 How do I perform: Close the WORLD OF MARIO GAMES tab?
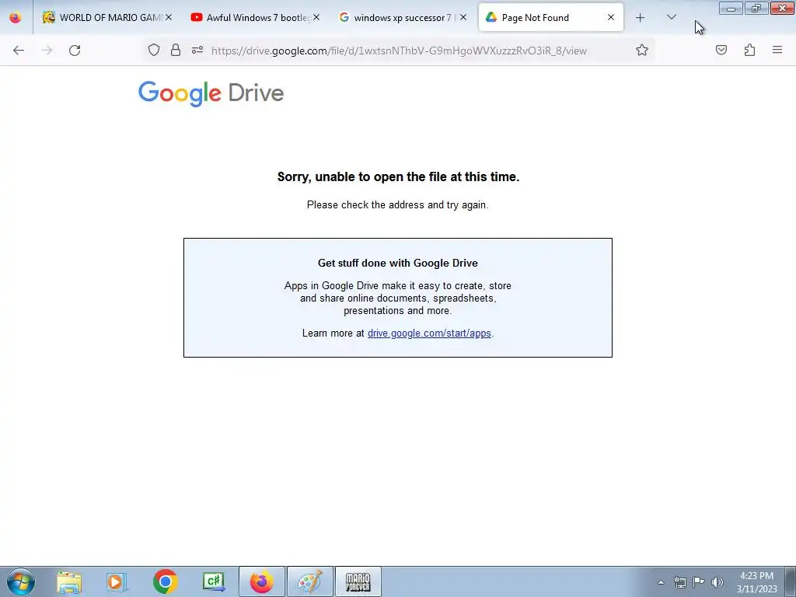[x=169, y=17]
